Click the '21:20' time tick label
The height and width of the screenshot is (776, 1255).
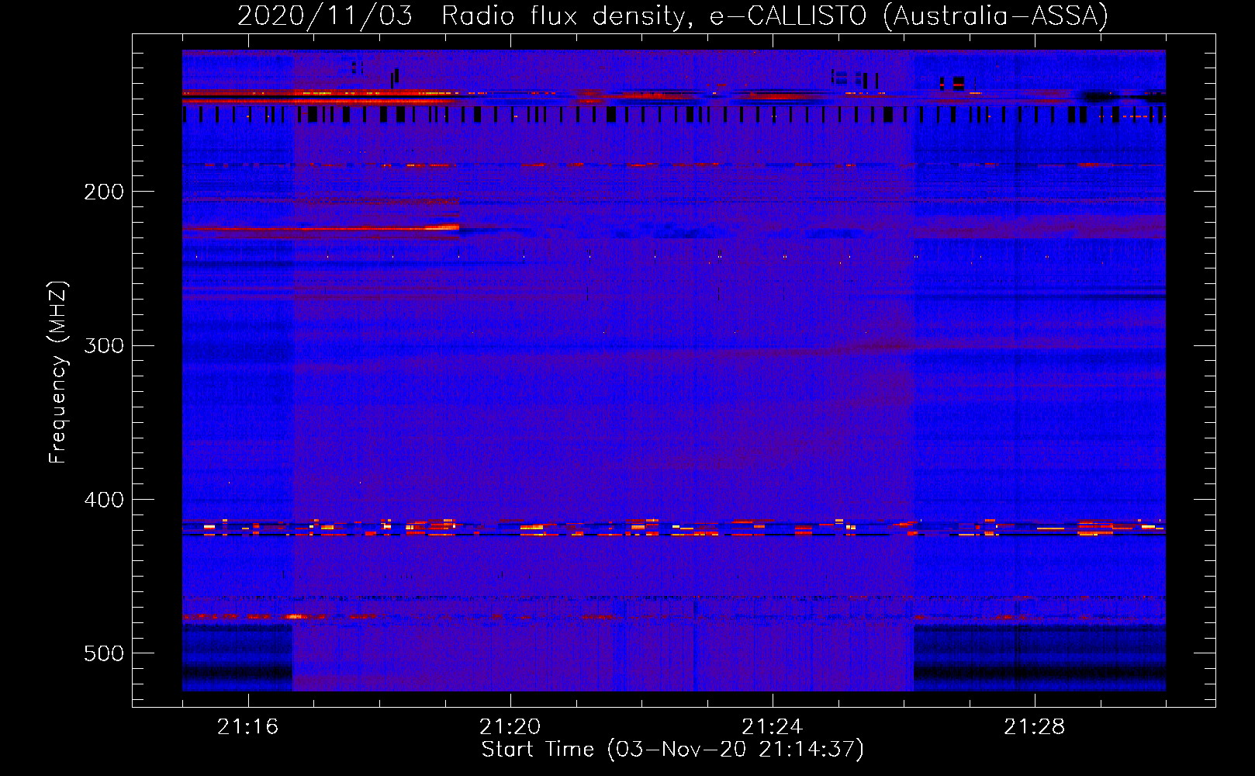[x=510, y=727]
